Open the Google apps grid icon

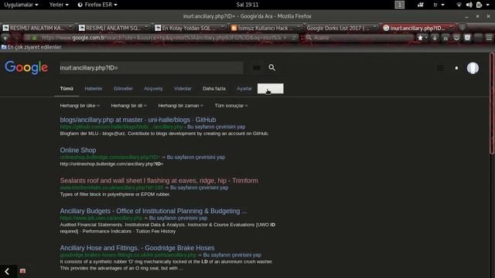click(x=440, y=68)
